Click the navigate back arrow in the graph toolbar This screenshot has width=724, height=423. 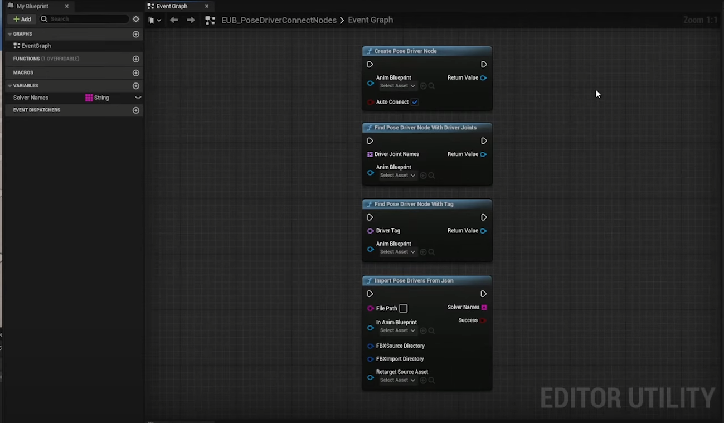174,20
